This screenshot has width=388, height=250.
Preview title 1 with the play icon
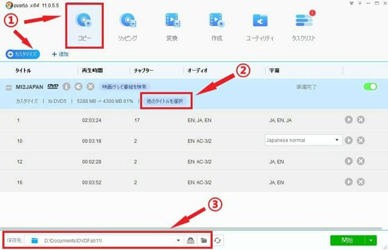pyautogui.click(x=349, y=119)
